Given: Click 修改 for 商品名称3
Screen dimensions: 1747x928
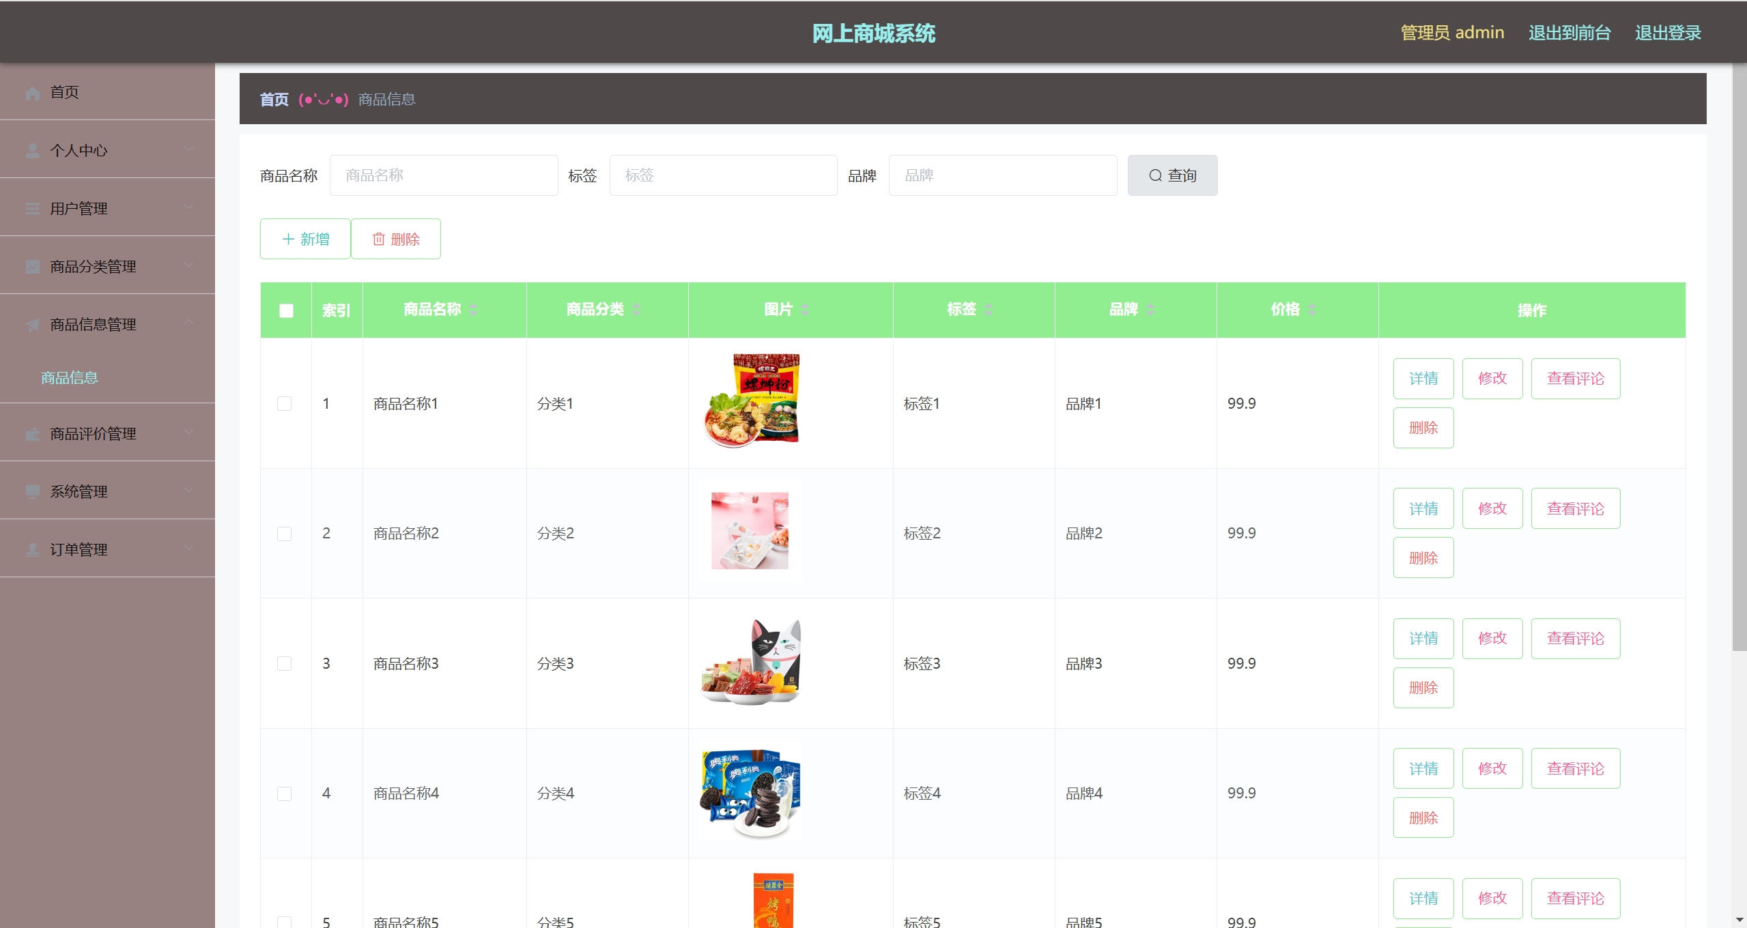Looking at the screenshot, I should coord(1492,639).
